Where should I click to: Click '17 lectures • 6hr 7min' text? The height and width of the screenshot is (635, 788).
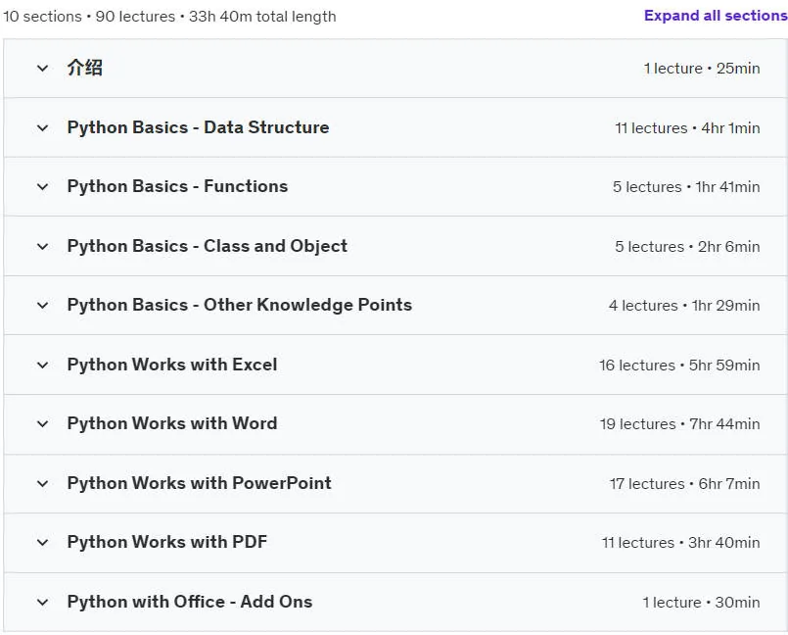point(685,483)
